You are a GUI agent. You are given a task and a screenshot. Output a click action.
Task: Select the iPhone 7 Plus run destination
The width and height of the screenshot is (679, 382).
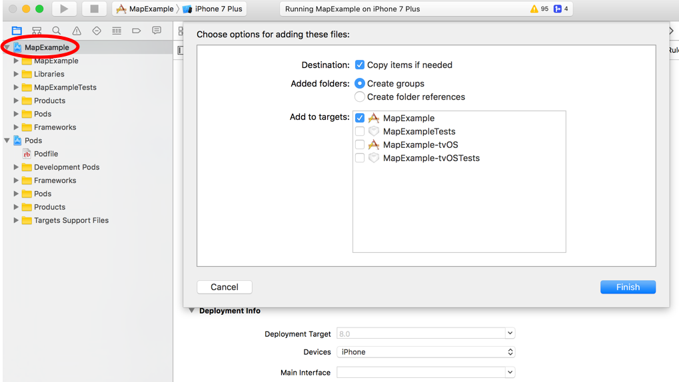tap(213, 9)
